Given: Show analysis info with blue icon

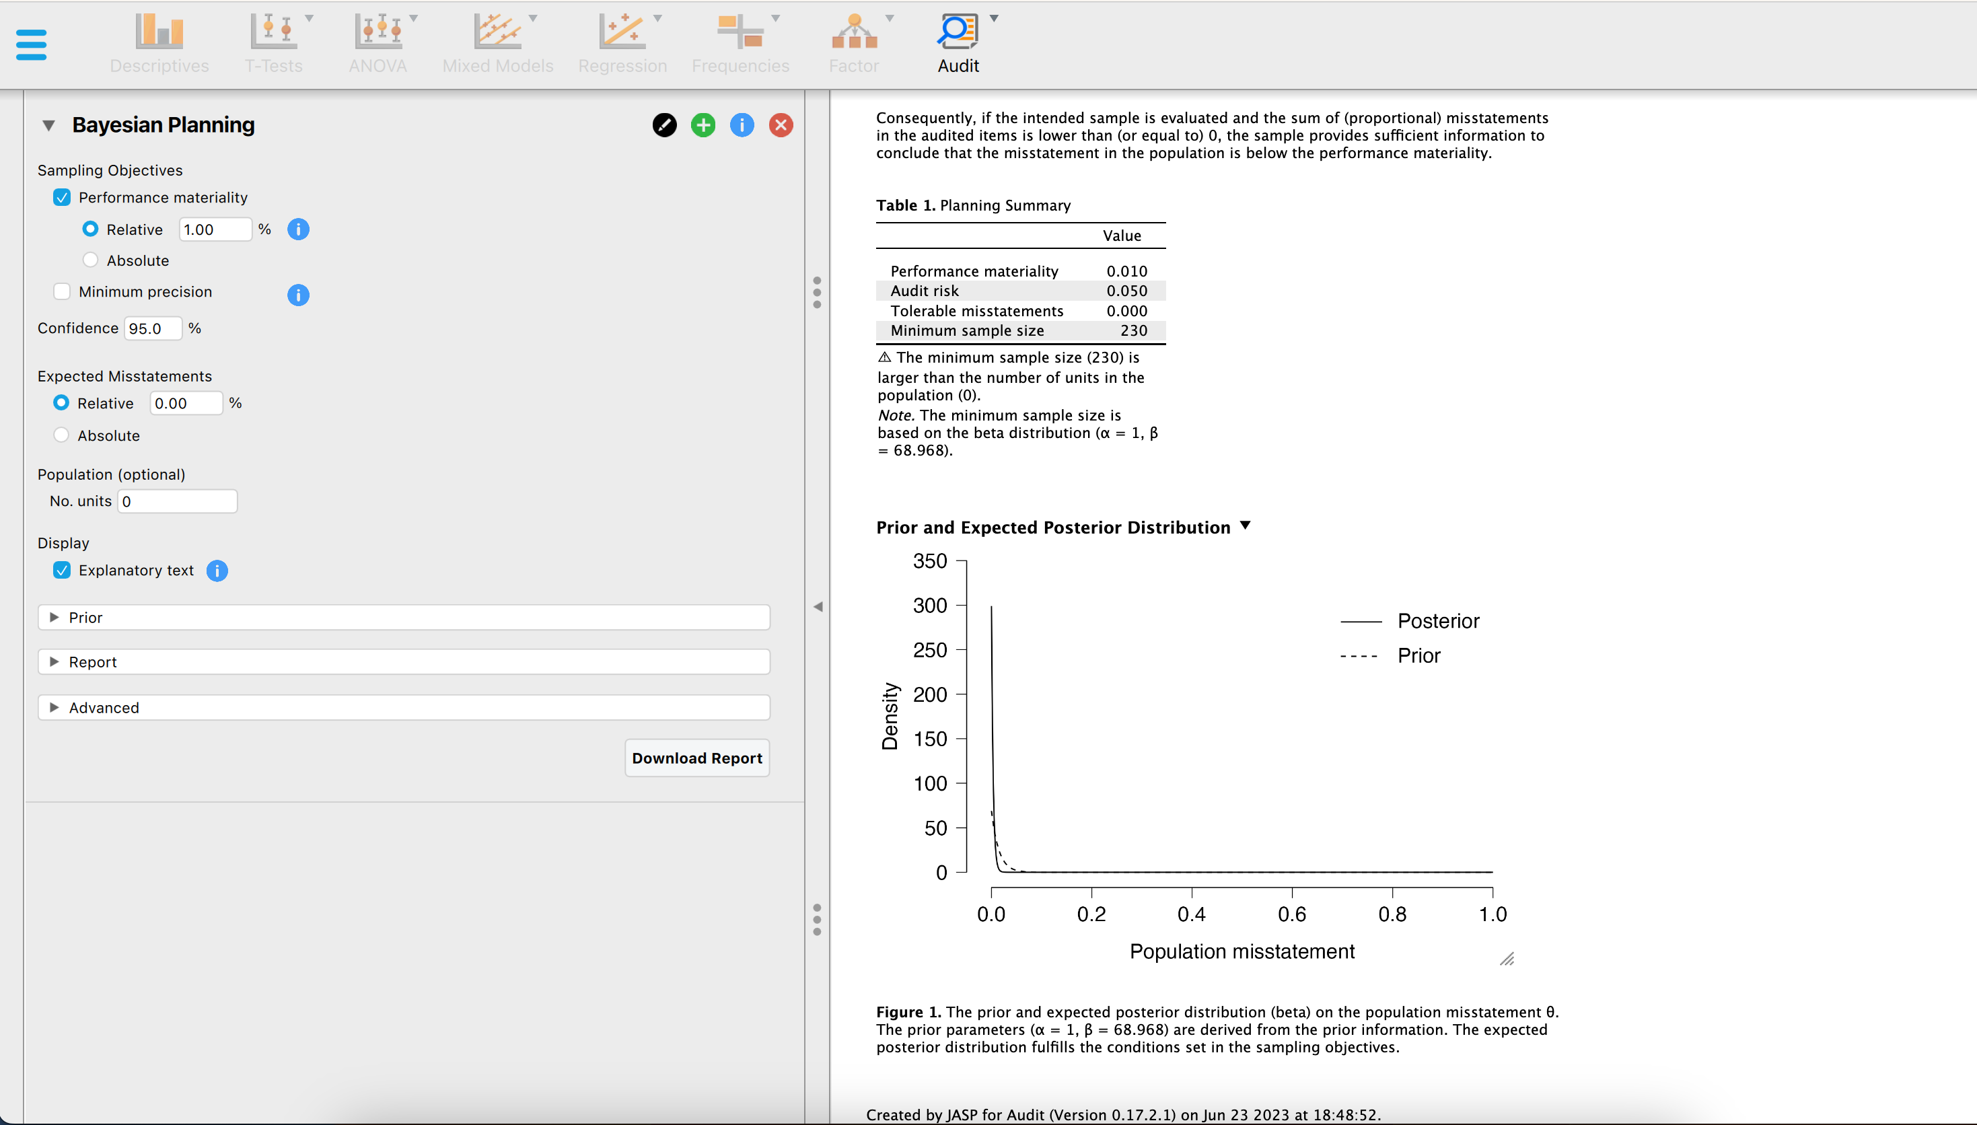Looking at the screenshot, I should [x=741, y=125].
